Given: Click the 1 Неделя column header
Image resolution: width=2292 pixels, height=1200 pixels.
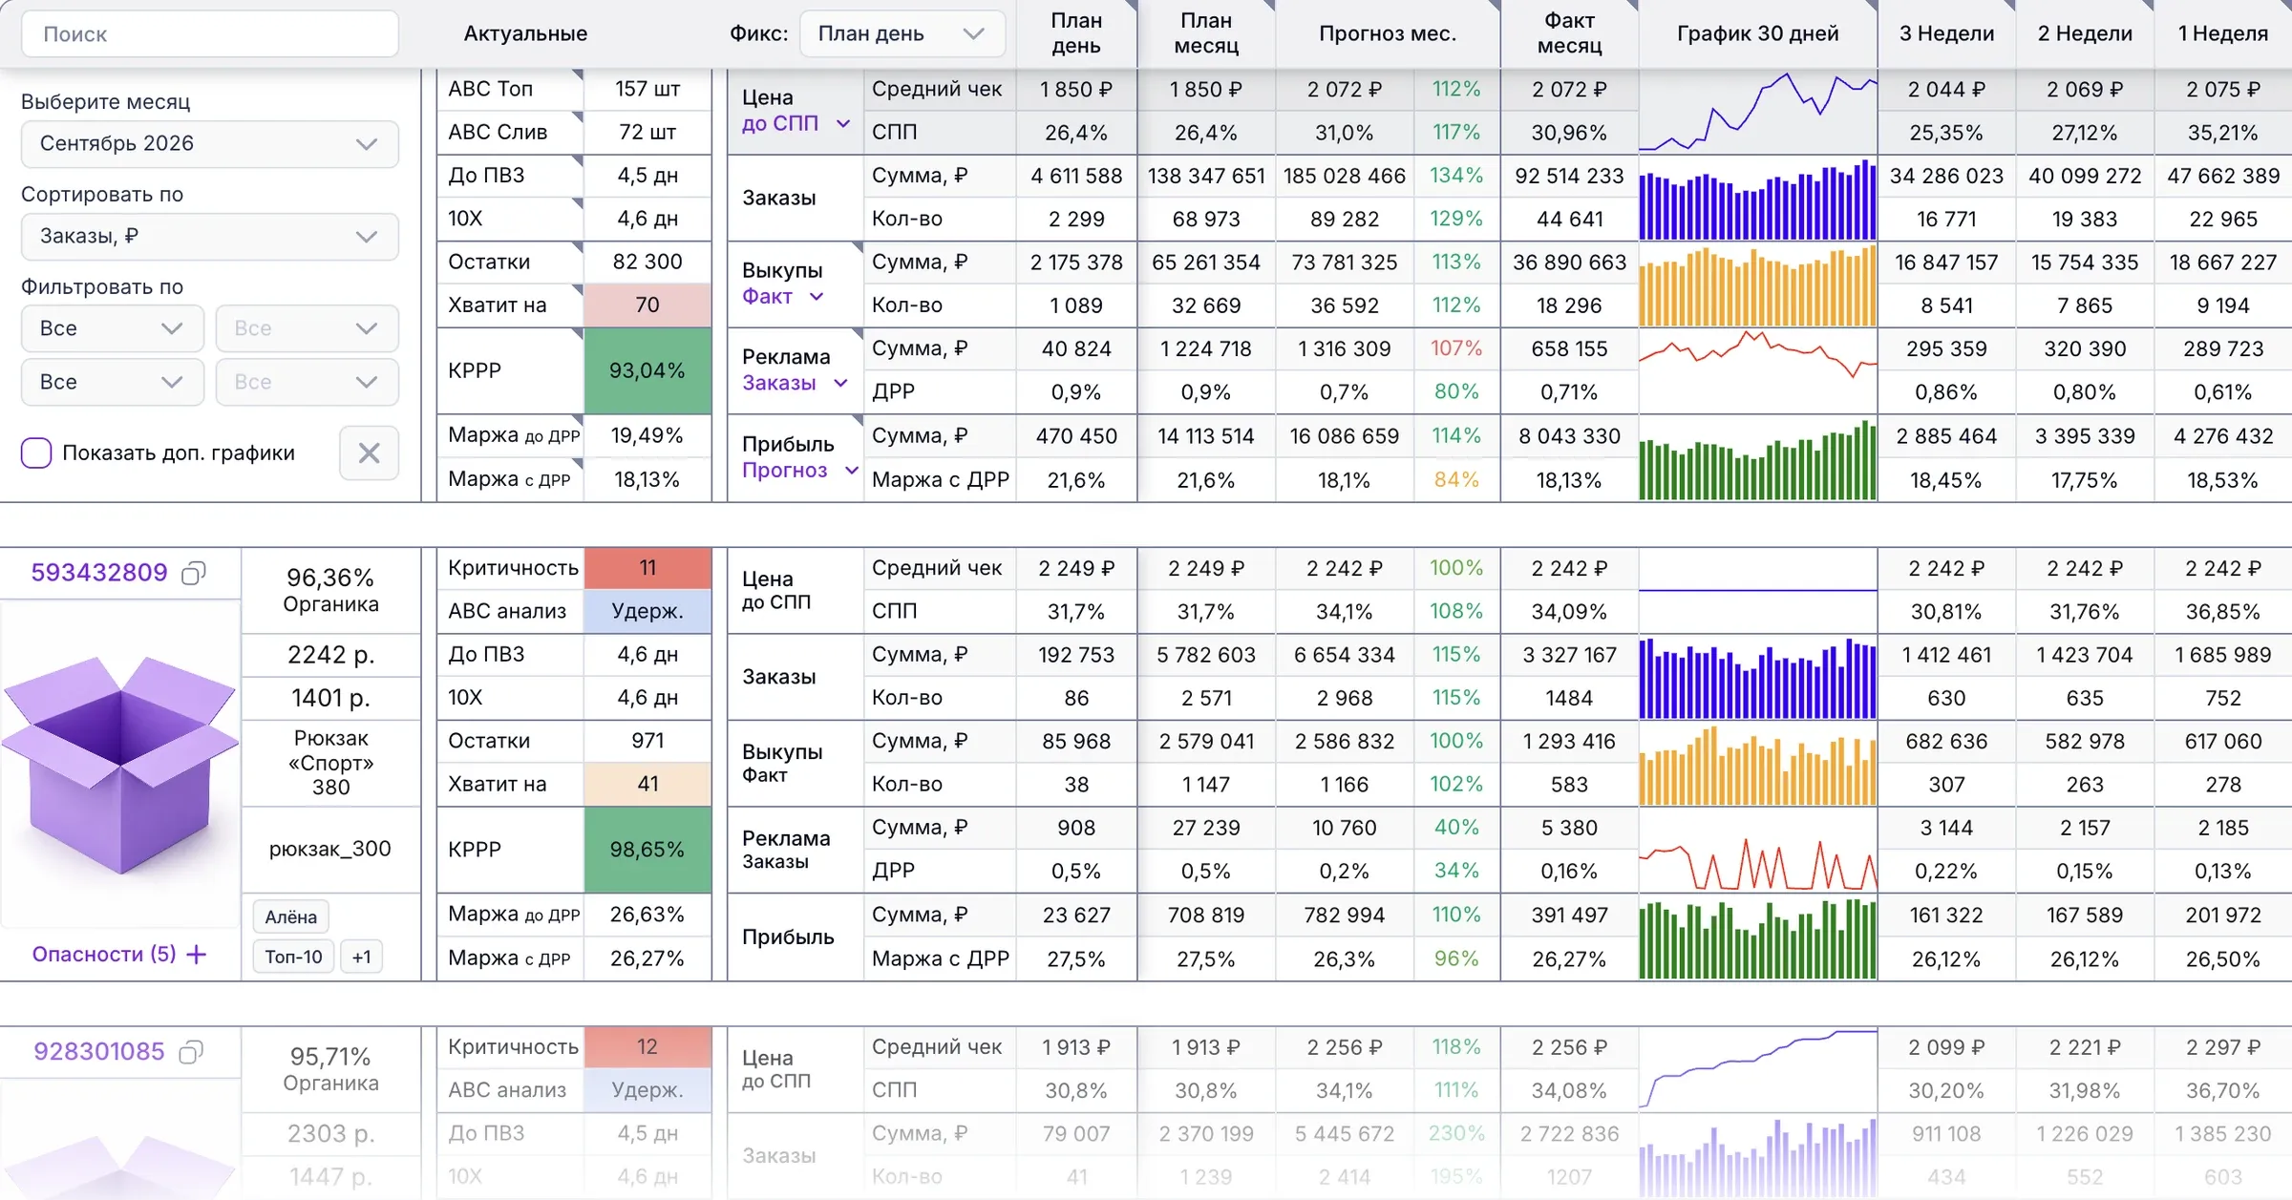Looking at the screenshot, I should [x=2223, y=33].
